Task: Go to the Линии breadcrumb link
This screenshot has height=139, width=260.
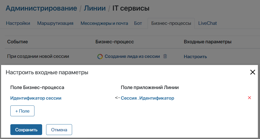Action: [x=95, y=8]
